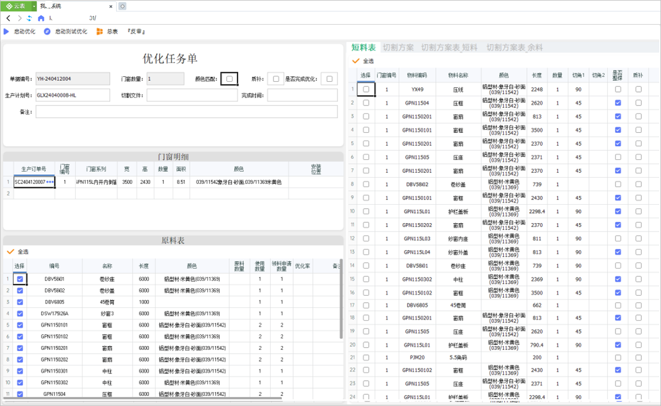Viewport: 661px width, 406px height.
Task: Open the 切割方案表_短料 tab
Action: (449, 48)
